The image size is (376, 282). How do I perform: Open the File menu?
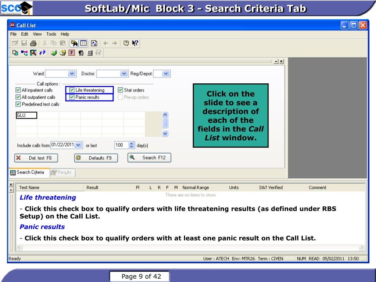(14, 34)
